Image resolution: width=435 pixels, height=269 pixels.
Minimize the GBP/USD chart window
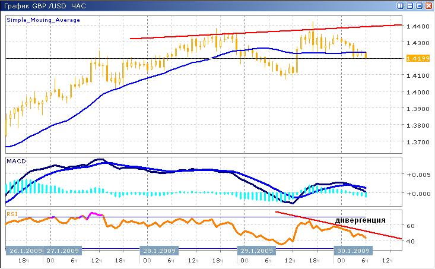[x=410, y=5]
